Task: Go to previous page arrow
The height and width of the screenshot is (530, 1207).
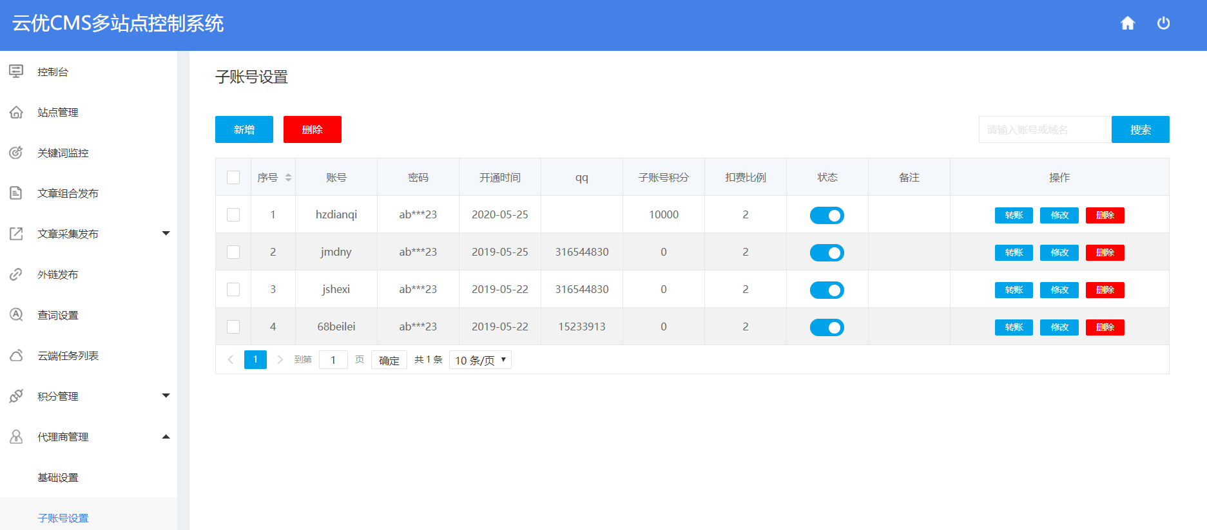Action: tap(231, 359)
